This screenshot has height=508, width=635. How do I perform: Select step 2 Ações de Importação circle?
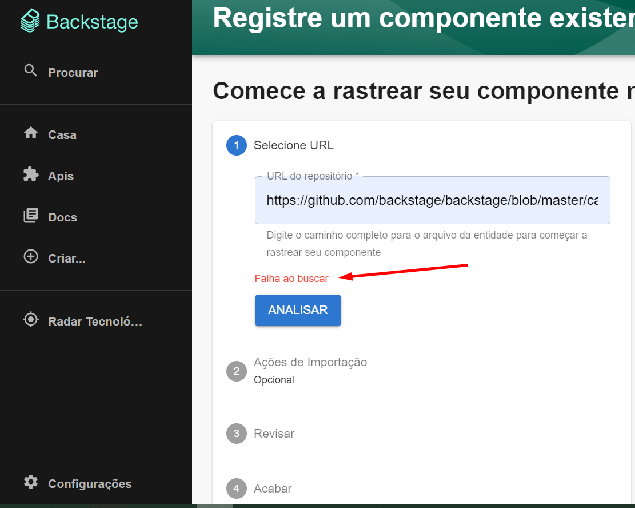click(236, 371)
